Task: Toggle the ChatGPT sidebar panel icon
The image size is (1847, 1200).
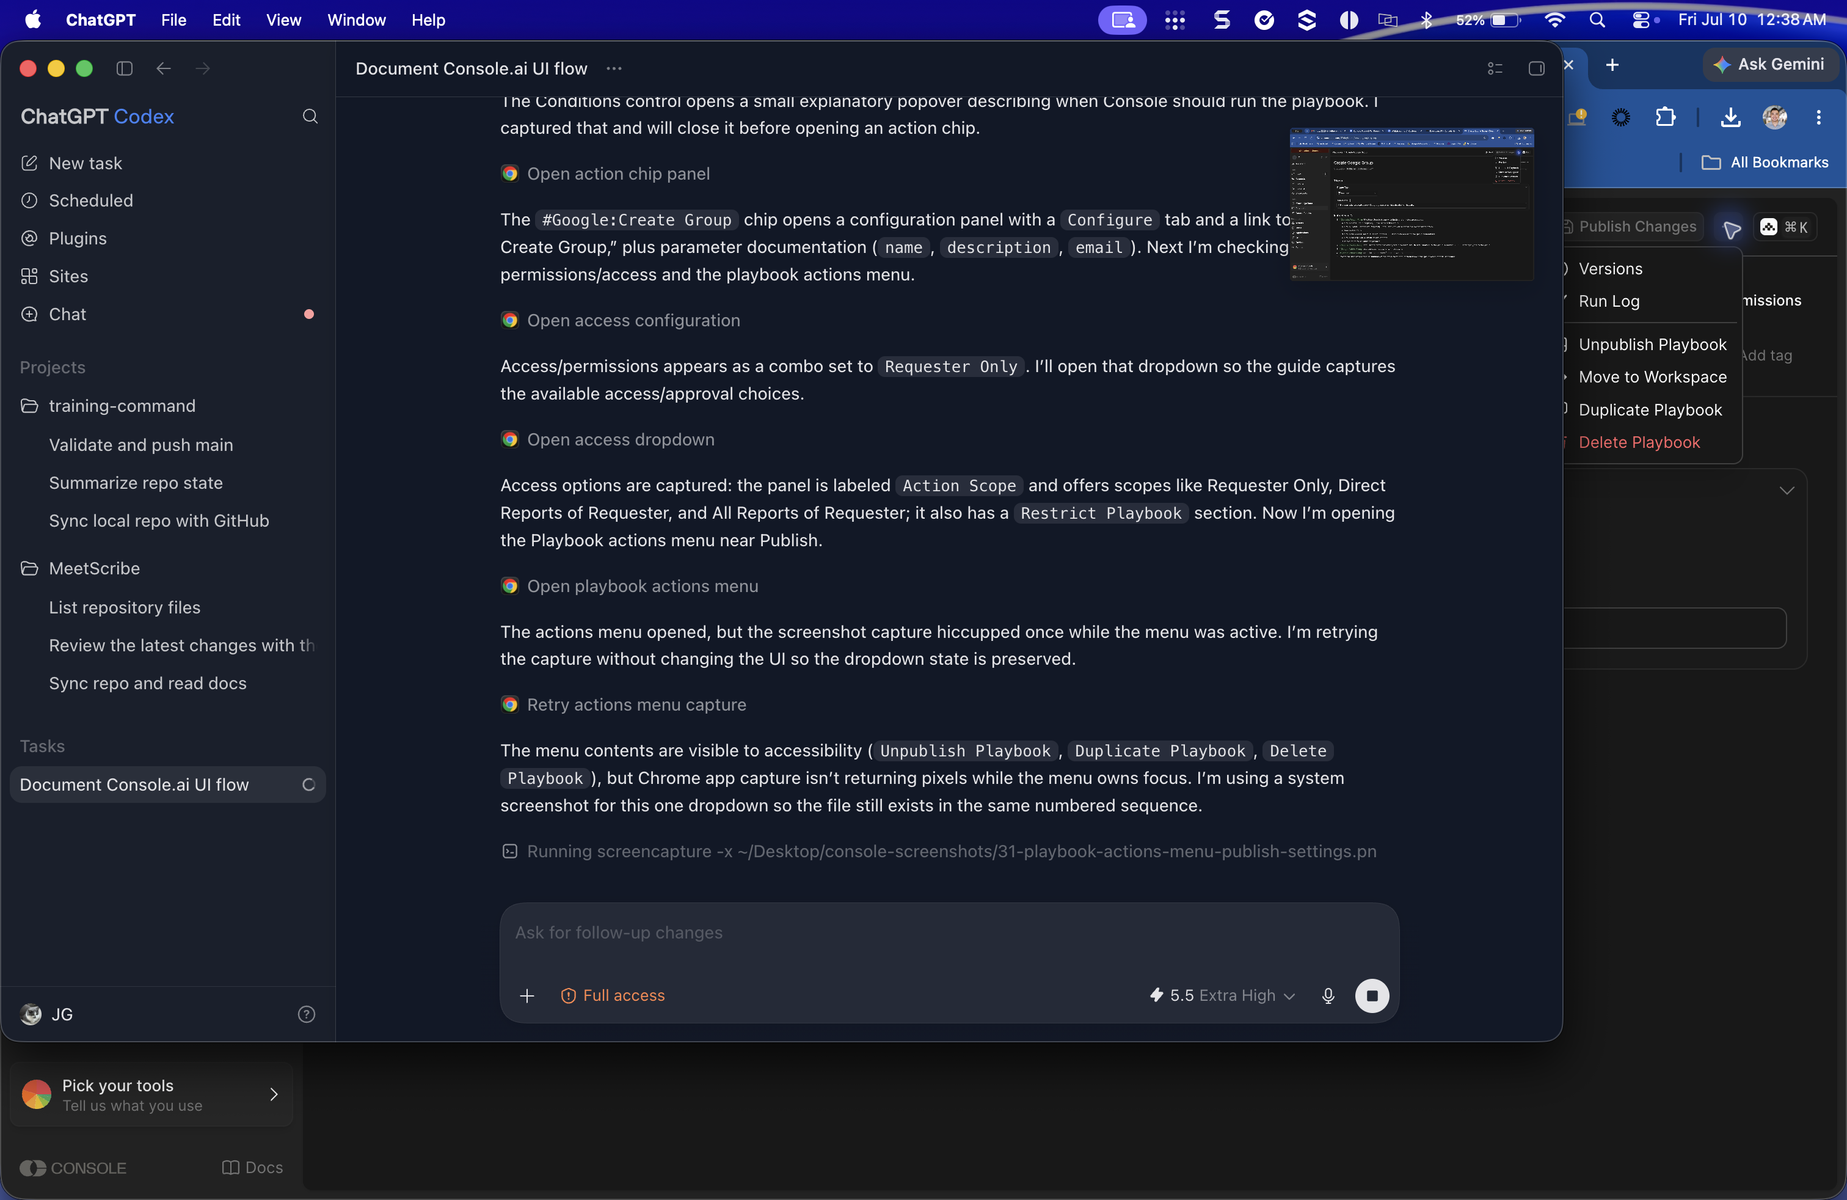Action: pyautogui.click(x=124, y=68)
